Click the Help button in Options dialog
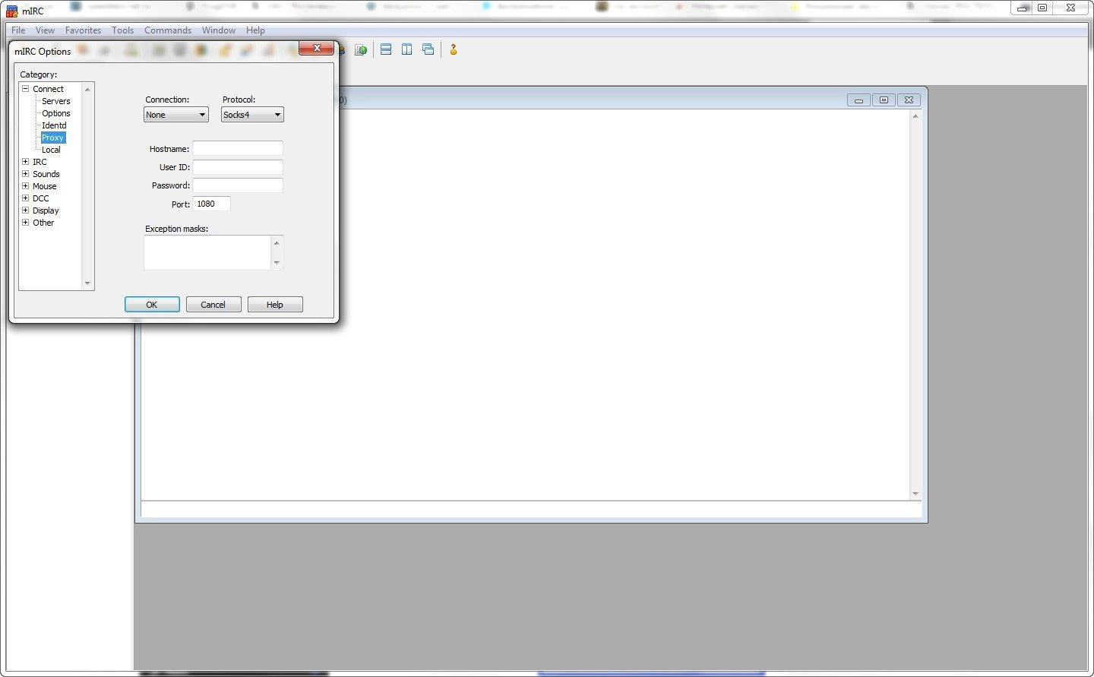Screen dimensions: 1094x677 (275, 305)
